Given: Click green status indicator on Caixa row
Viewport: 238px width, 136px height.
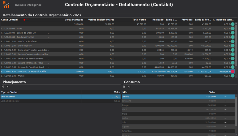Looking at the screenshot, I should tap(233, 28).
